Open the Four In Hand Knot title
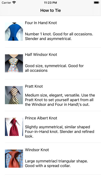This screenshot has height=180, width=101. click(41, 23)
